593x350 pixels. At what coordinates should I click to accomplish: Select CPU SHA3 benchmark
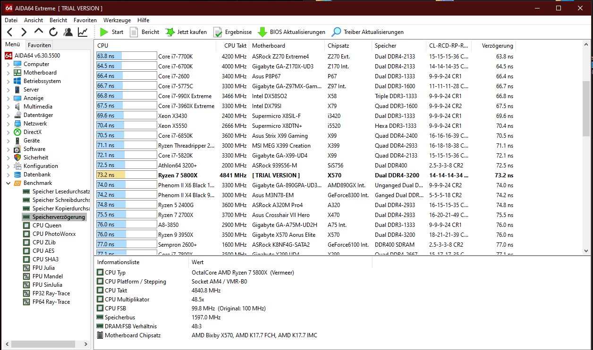click(x=41, y=259)
